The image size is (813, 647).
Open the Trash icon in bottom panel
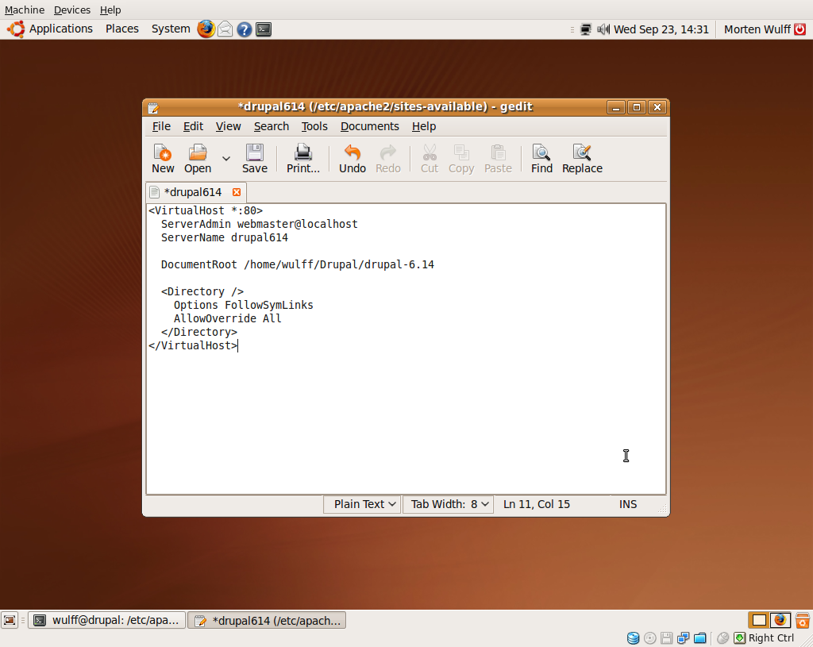click(x=803, y=620)
